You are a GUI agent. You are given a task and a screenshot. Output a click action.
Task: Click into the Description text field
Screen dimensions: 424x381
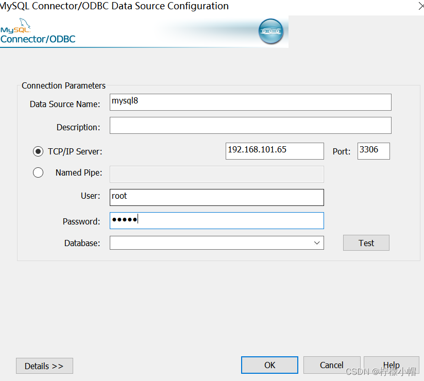[250, 126]
